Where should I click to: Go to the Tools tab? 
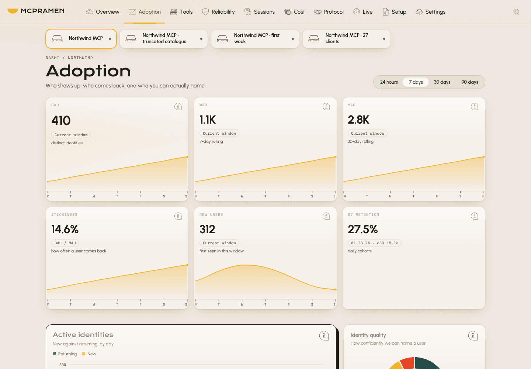(181, 12)
